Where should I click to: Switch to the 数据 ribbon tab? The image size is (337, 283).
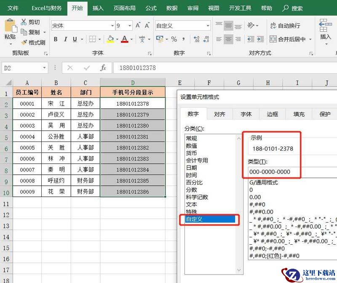172,8
